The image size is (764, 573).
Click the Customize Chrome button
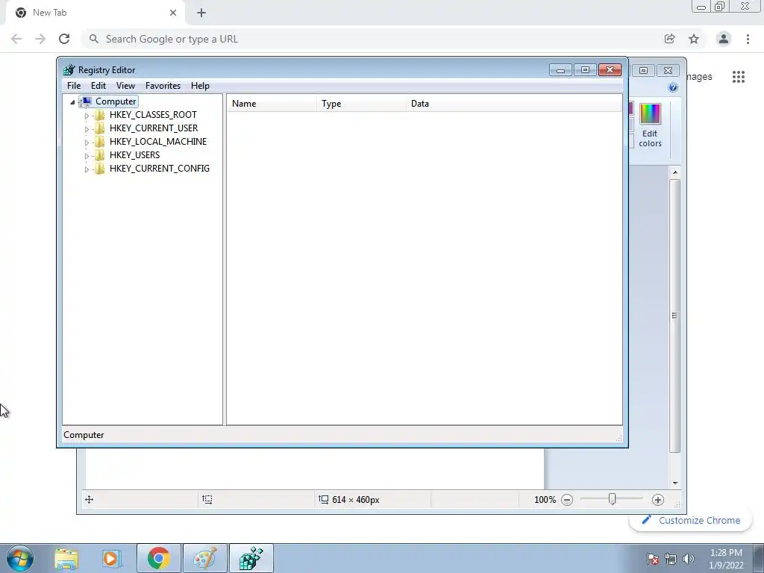(692, 520)
